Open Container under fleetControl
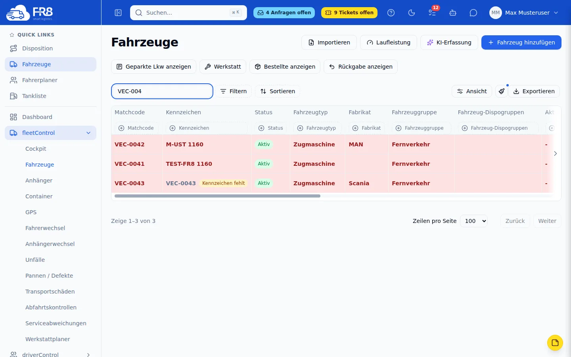Screen dimensions: 571x357 [x=39, y=196]
